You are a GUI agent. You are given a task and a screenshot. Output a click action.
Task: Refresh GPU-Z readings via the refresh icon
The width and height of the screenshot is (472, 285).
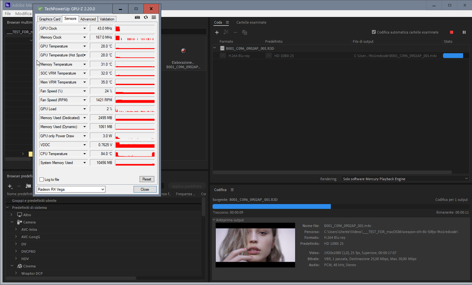[146, 17]
